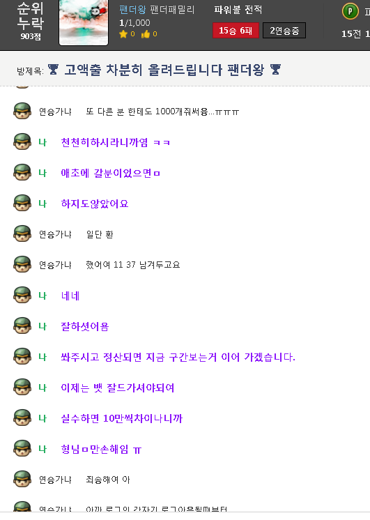The width and height of the screenshot is (370, 520).
Task: Click soldier avatar beside 죄송해여 아 message
Action: [22, 479]
